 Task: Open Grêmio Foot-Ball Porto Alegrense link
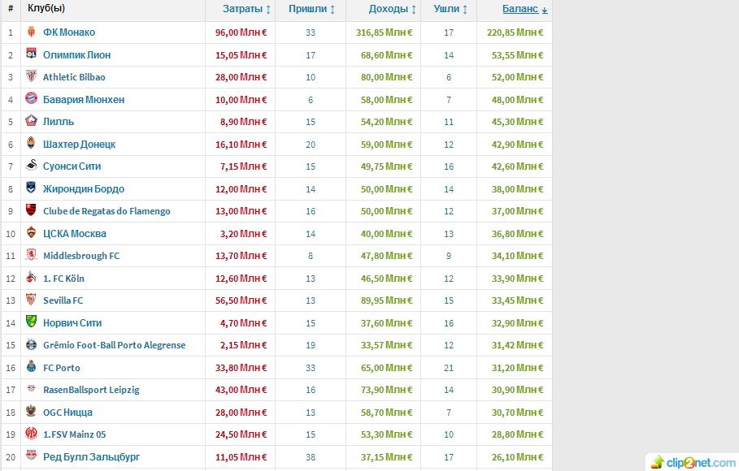point(115,345)
